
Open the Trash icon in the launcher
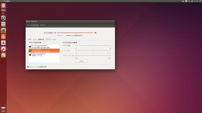(x=3, y=110)
